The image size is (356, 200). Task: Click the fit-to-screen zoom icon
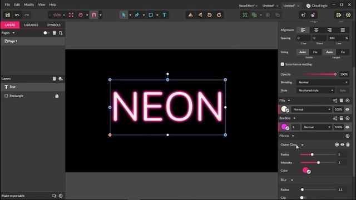click(71, 15)
